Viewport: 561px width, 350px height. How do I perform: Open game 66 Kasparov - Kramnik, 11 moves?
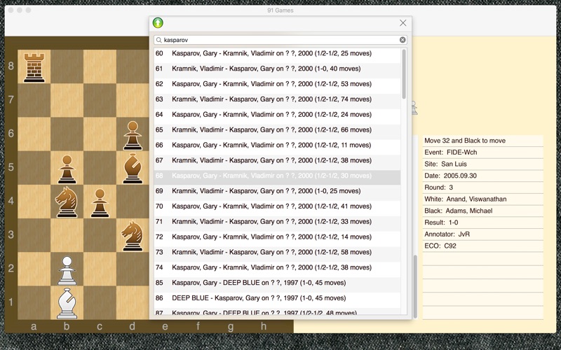[x=277, y=146]
